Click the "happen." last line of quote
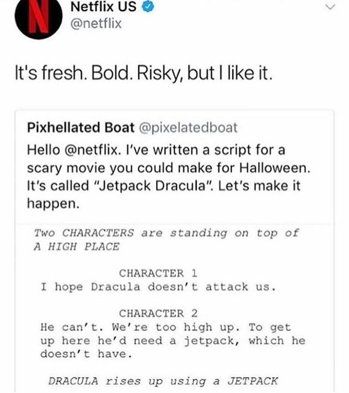This screenshot has height=393, width=349. pyautogui.click(x=53, y=204)
